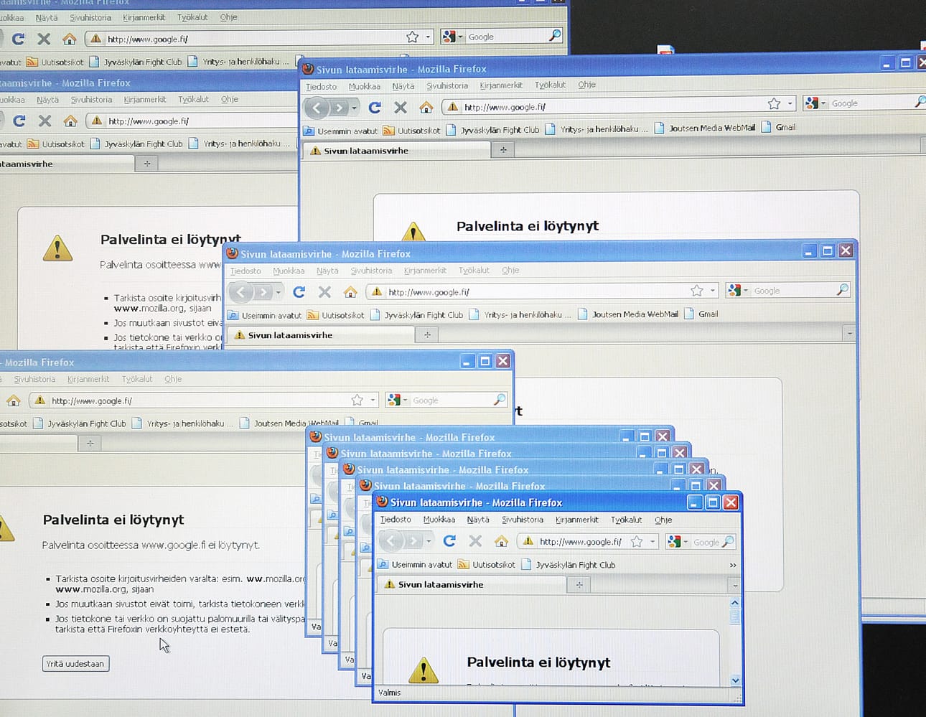Click scrollbar up arrow in frontmost small window
The width and height of the screenshot is (926, 717).
pyautogui.click(x=735, y=603)
